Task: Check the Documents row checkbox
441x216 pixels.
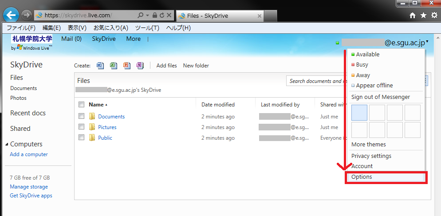Action: 82,116
